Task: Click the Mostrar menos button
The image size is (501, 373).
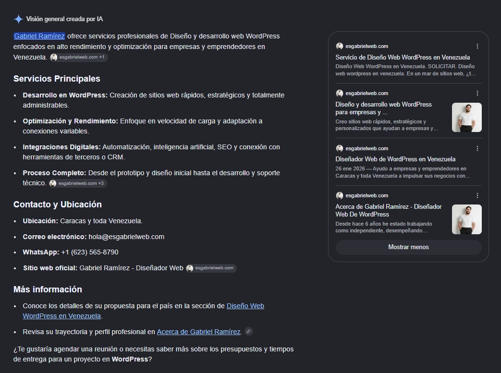Action: [x=408, y=247]
